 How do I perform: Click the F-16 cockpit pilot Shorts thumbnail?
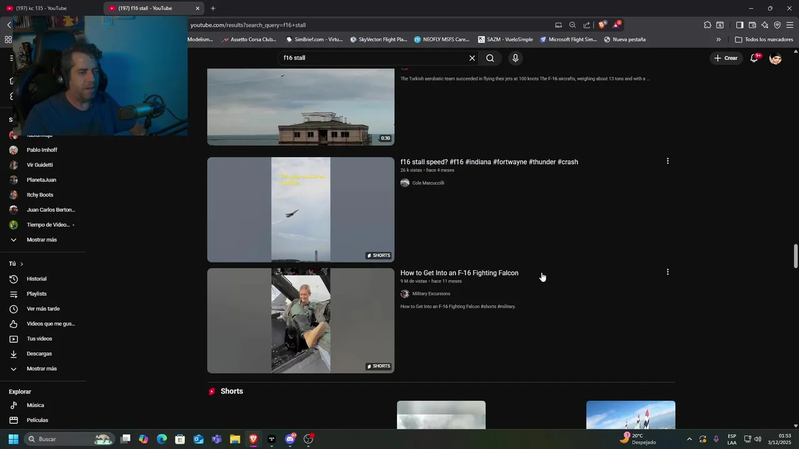pyautogui.click(x=301, y=321)
